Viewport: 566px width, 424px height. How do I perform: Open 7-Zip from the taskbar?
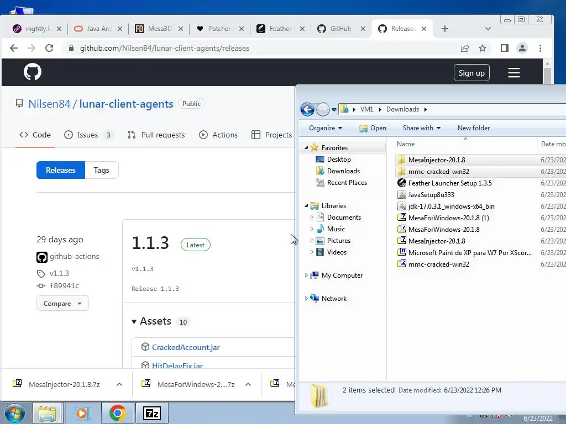[x=151, y=413]
